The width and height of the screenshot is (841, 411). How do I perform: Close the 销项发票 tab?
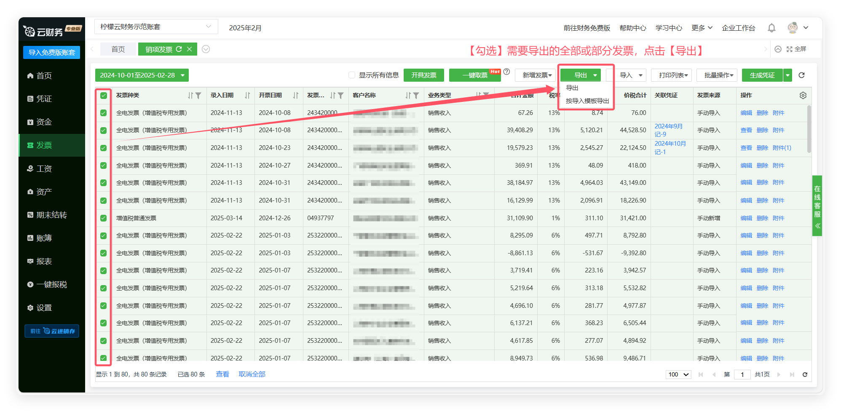[190, 49]
